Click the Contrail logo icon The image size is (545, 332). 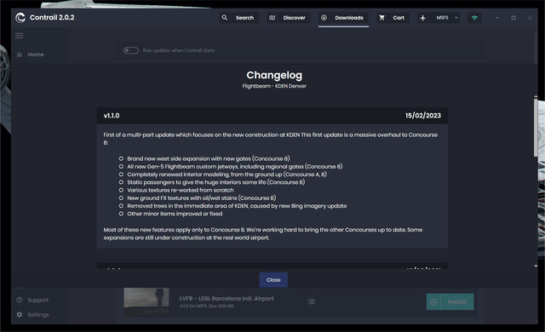(x=20, y=17)
